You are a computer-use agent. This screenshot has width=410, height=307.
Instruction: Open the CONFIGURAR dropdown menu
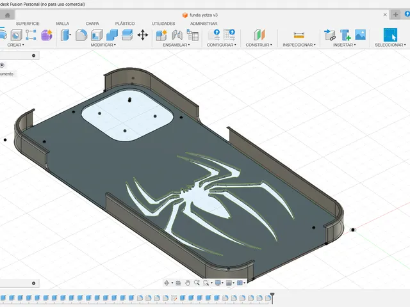(222, 45)
